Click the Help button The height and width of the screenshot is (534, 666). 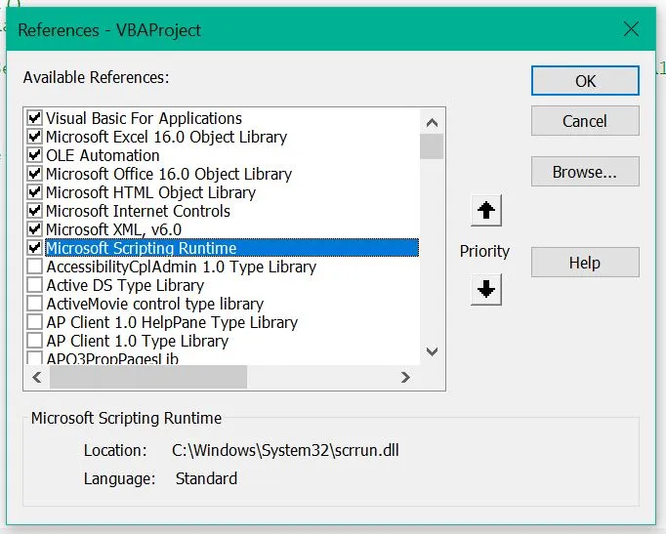pyautogui.click(x=585, y=262)
